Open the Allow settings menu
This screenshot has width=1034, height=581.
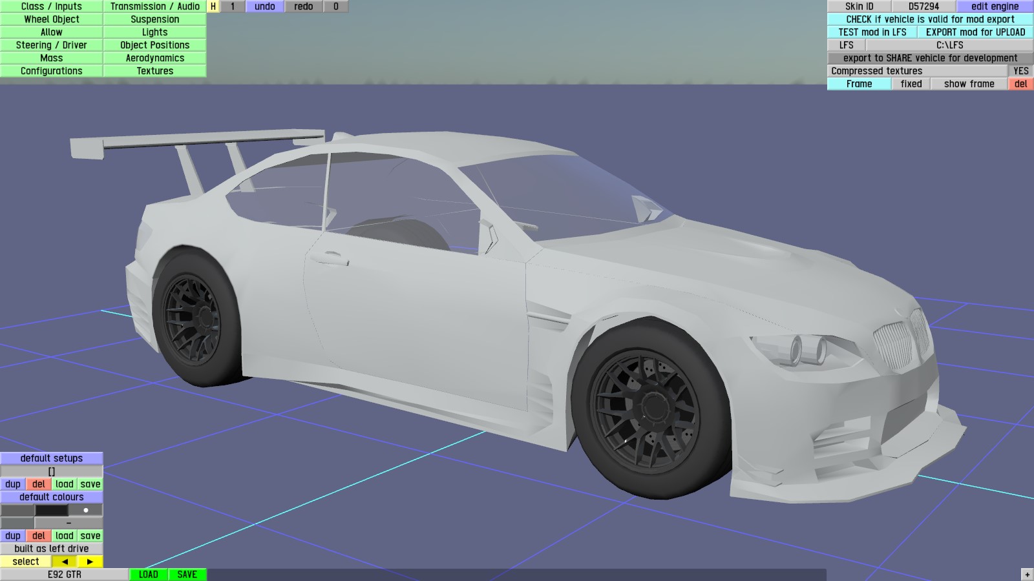[52, 32]
